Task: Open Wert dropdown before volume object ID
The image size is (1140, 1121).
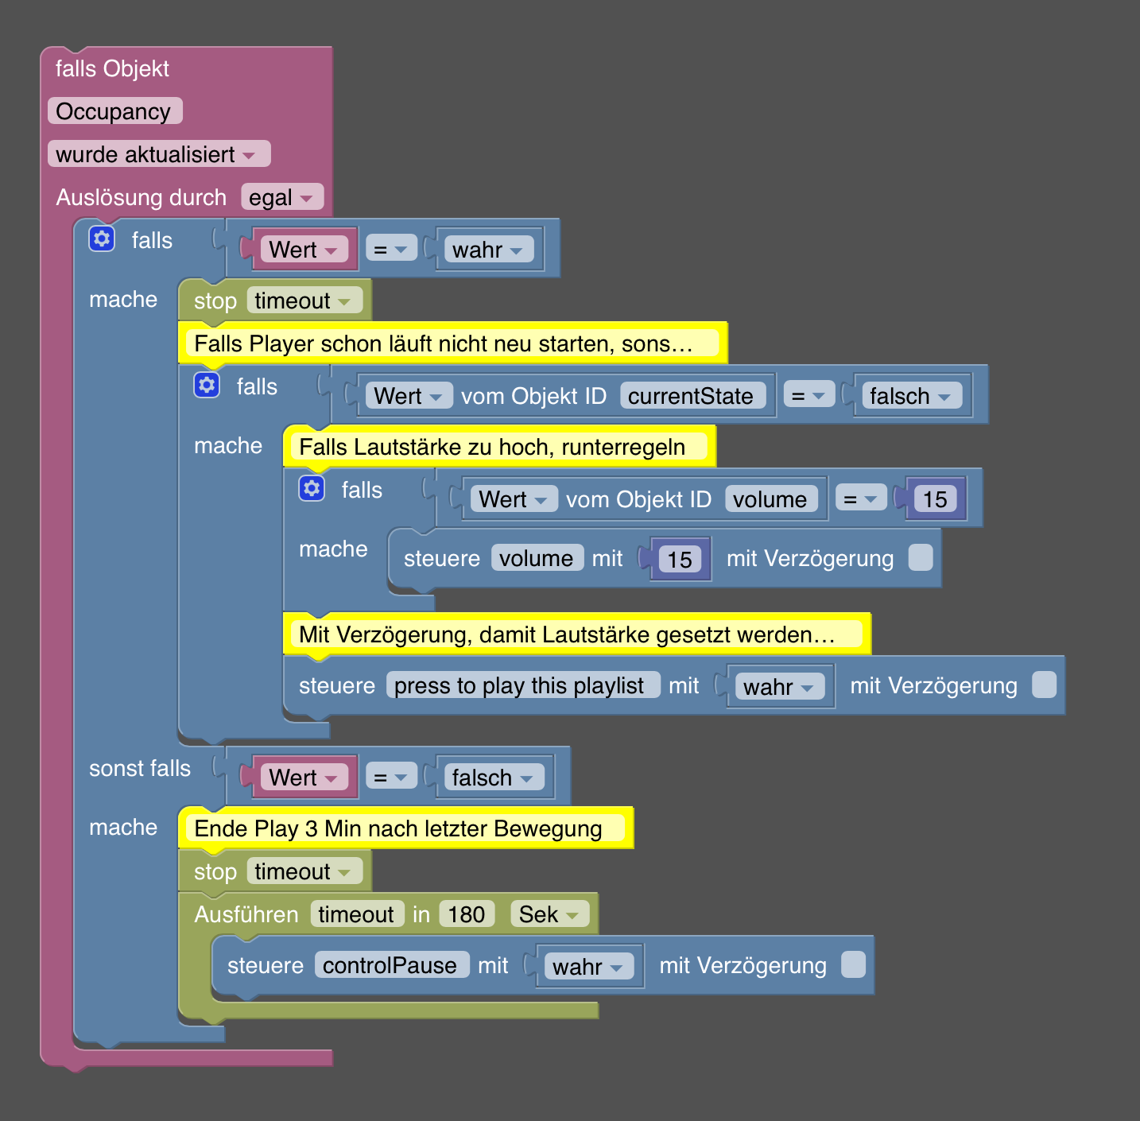Action: 514,499
